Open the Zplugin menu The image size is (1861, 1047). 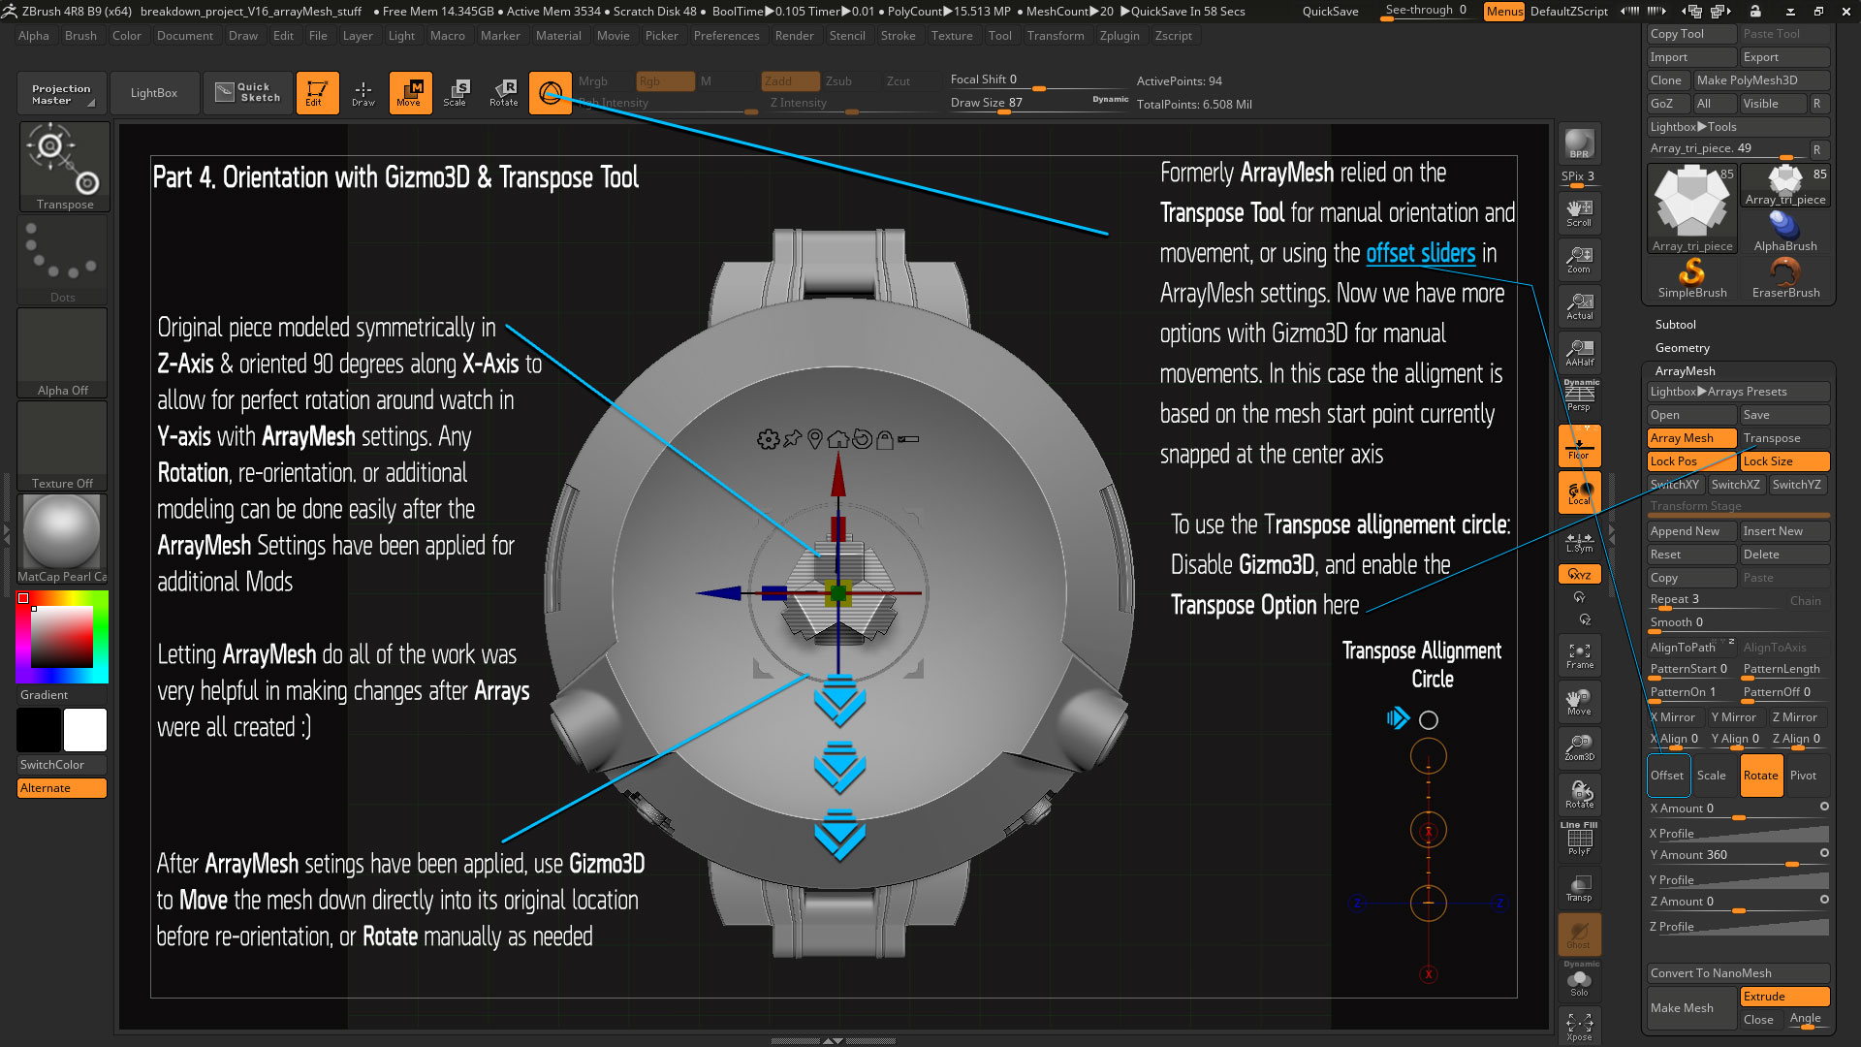click(x=1120, y=36)
